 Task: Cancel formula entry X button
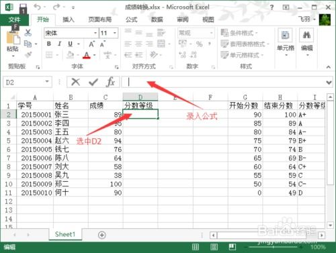75,82
